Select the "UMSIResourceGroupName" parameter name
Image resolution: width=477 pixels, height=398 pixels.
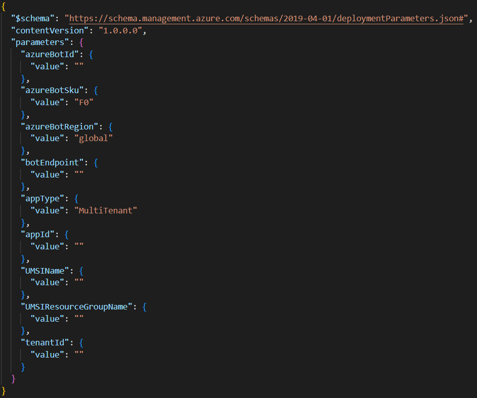(76, 306)
